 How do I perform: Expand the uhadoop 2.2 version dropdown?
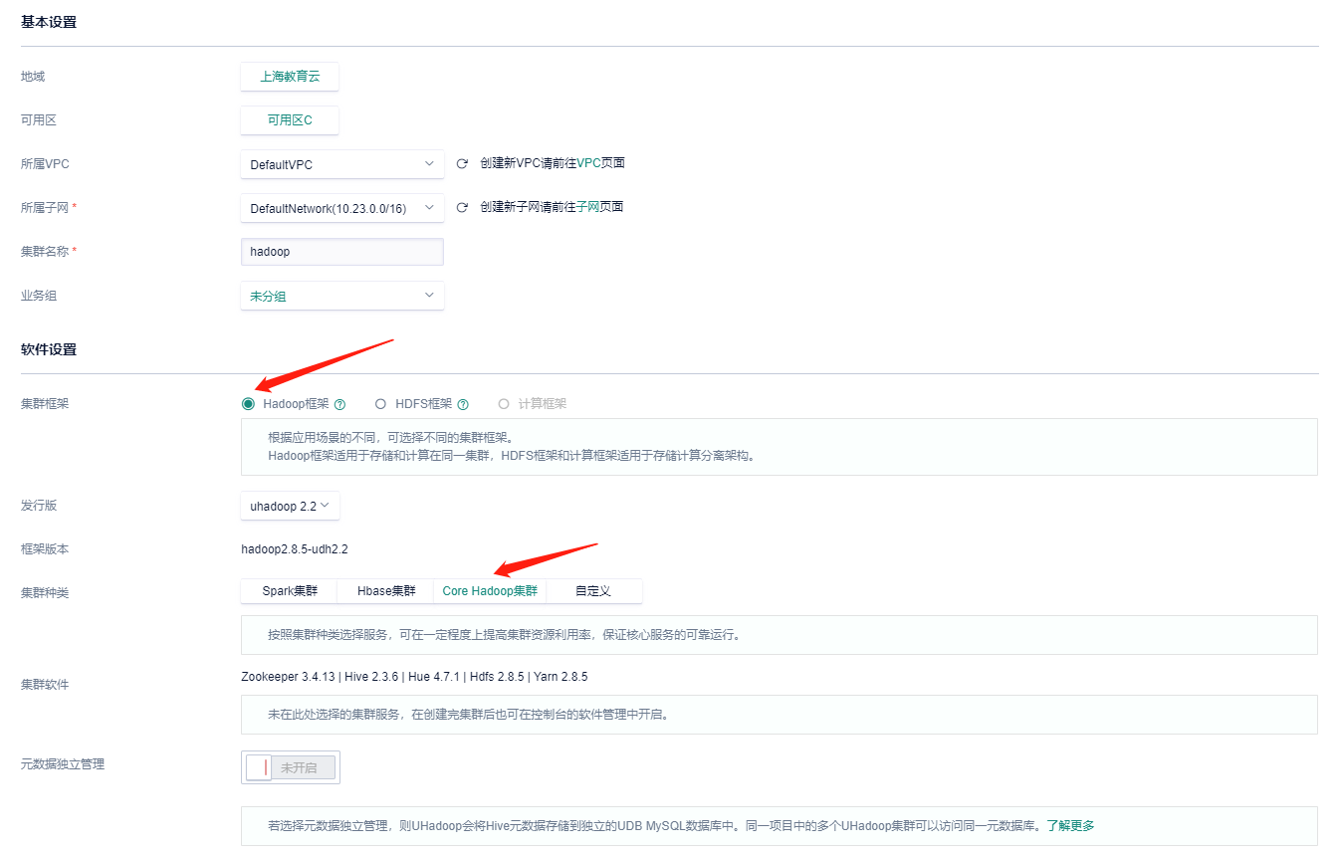click(x=290, y=506)
